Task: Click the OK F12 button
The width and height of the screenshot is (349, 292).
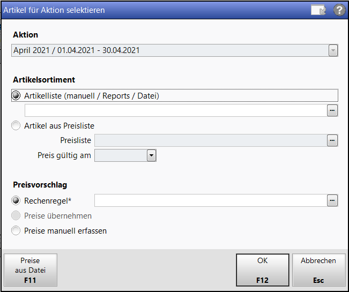Action: [262, 270]
